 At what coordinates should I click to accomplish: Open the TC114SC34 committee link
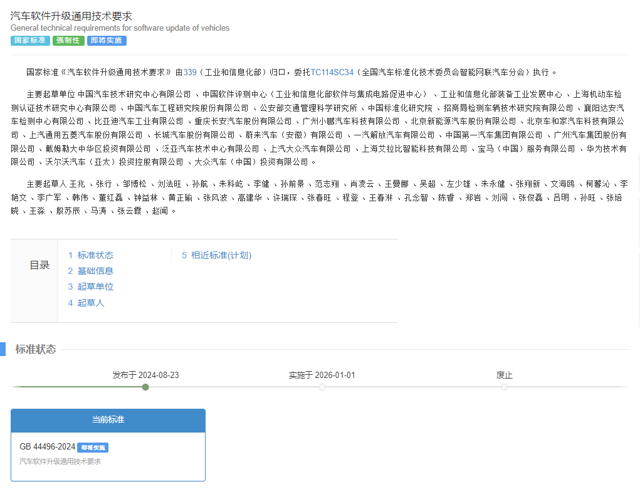[x=332, y=72]
